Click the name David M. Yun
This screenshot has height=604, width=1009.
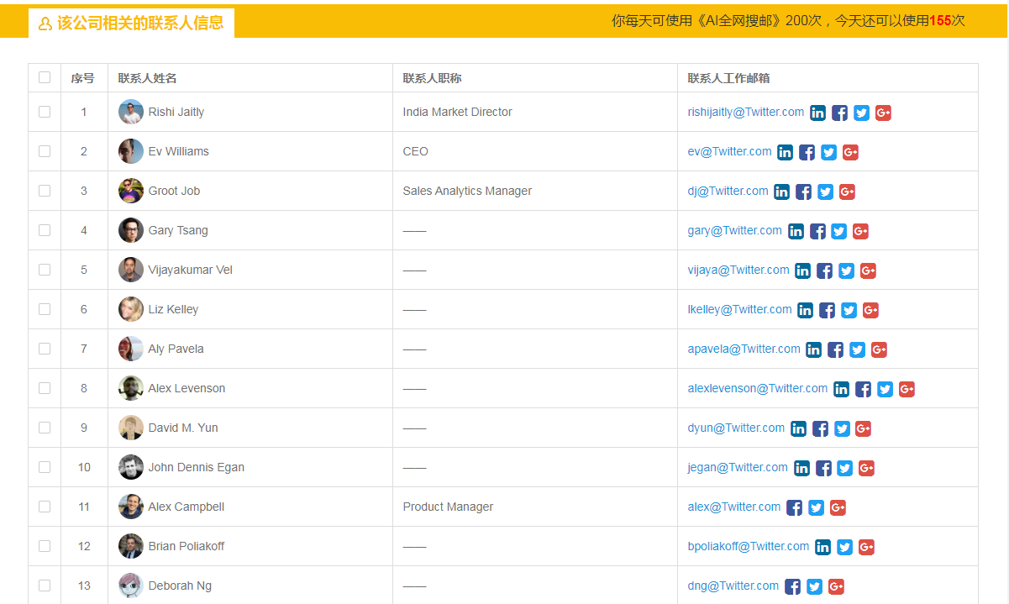pos(183,428)
